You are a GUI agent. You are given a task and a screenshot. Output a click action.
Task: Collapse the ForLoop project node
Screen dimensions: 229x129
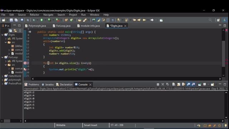click(3, 57)
